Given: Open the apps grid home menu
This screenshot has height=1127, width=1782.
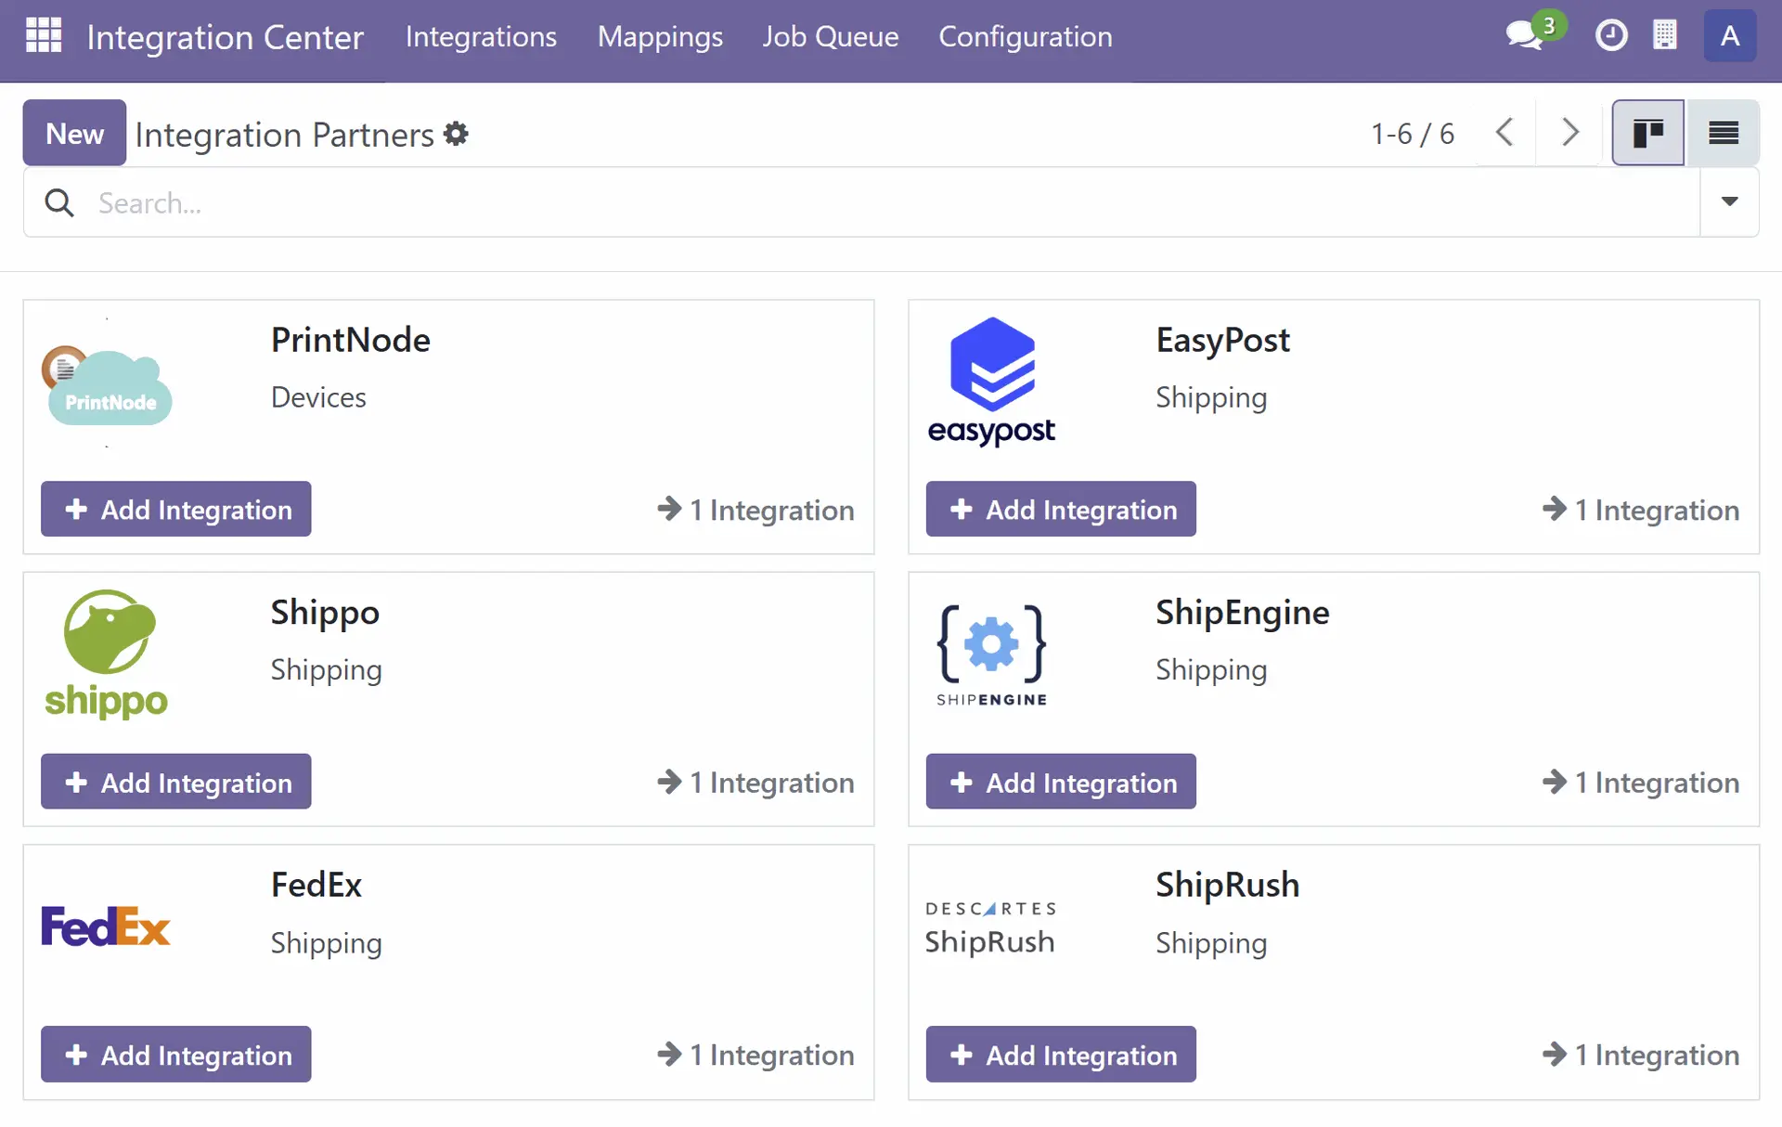Looking at the screenshot, I should pyautogui.click(x=43, y=36).
